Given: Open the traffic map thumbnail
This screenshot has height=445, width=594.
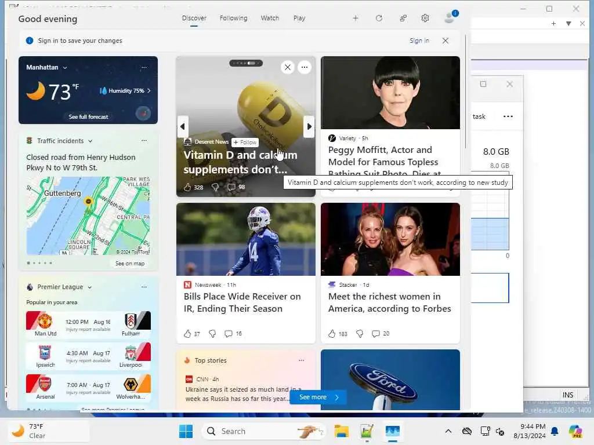Looking at the screenshot, I should (x=88, y=216).
